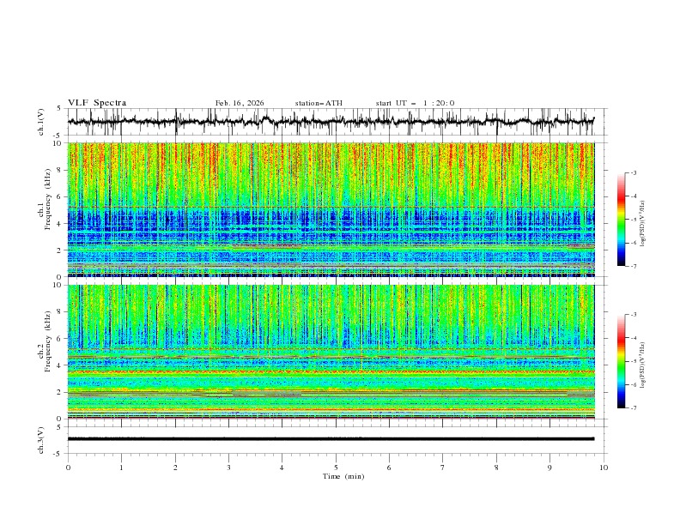Click the time axis tick label '10'
Viewport: 680px width, 525px height.
(604, 468)
